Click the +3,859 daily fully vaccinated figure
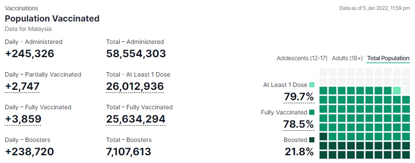The height and width of the screenshot is (163, 415). 23,119
